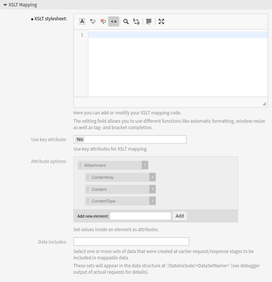The height and width of the screenshot is (282, 272).
Task: Click the Select All editor icon
Action: pos(82,21)
